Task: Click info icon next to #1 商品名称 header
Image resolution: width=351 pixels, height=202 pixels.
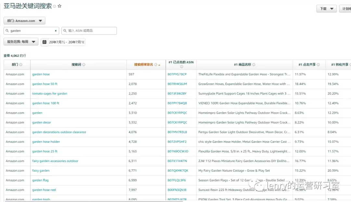Action: pos(253,64)
